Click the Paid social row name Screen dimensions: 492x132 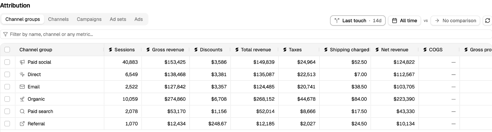[40, 62]
